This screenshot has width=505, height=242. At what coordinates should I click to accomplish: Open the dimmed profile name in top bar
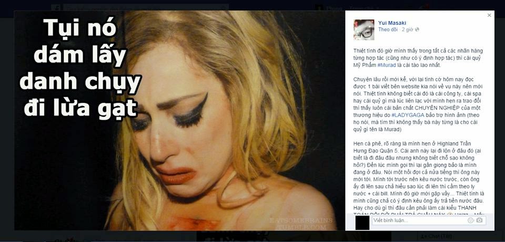point(334,8)
